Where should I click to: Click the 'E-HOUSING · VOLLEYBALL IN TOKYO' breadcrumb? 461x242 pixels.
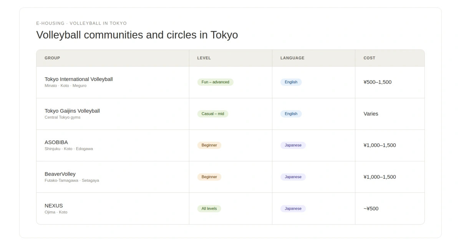point(81,23)
